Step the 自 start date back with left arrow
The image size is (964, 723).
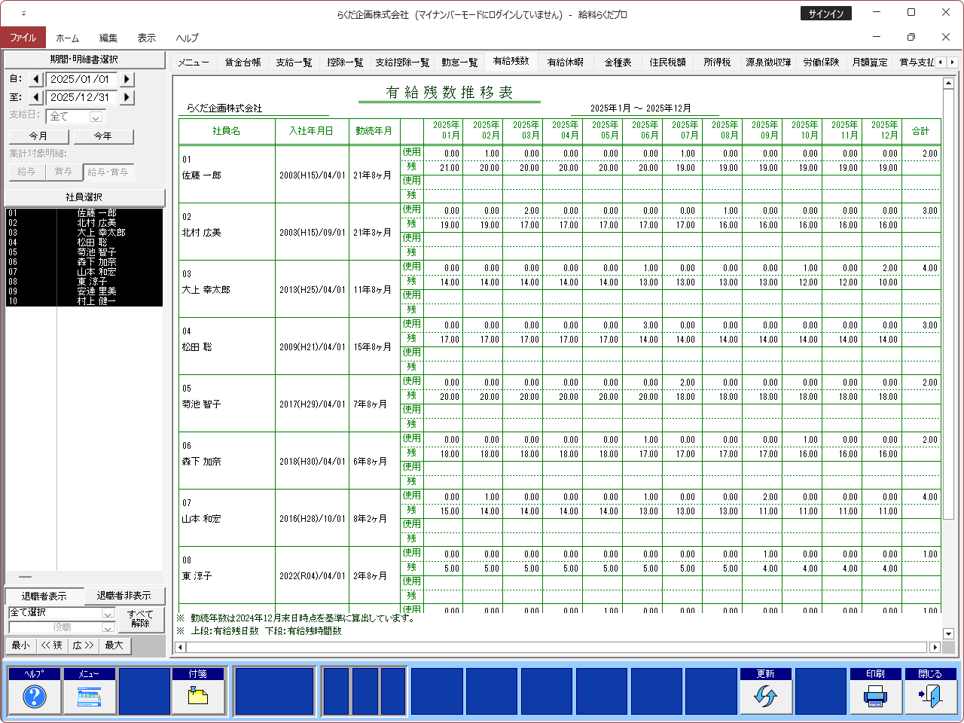(36, 79)
